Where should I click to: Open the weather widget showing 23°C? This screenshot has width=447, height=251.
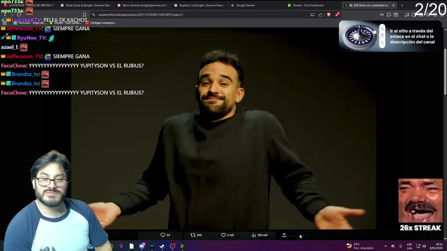(x=360, y=246)
